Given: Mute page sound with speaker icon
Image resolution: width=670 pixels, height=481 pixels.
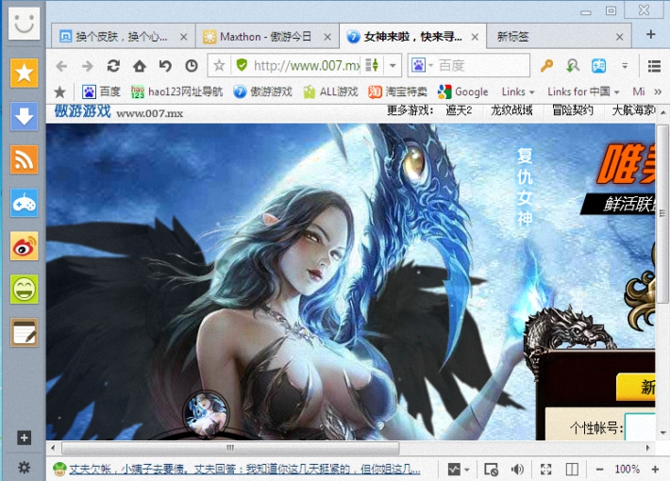Looking at the screenshot, I should click(x=517, y=470).
